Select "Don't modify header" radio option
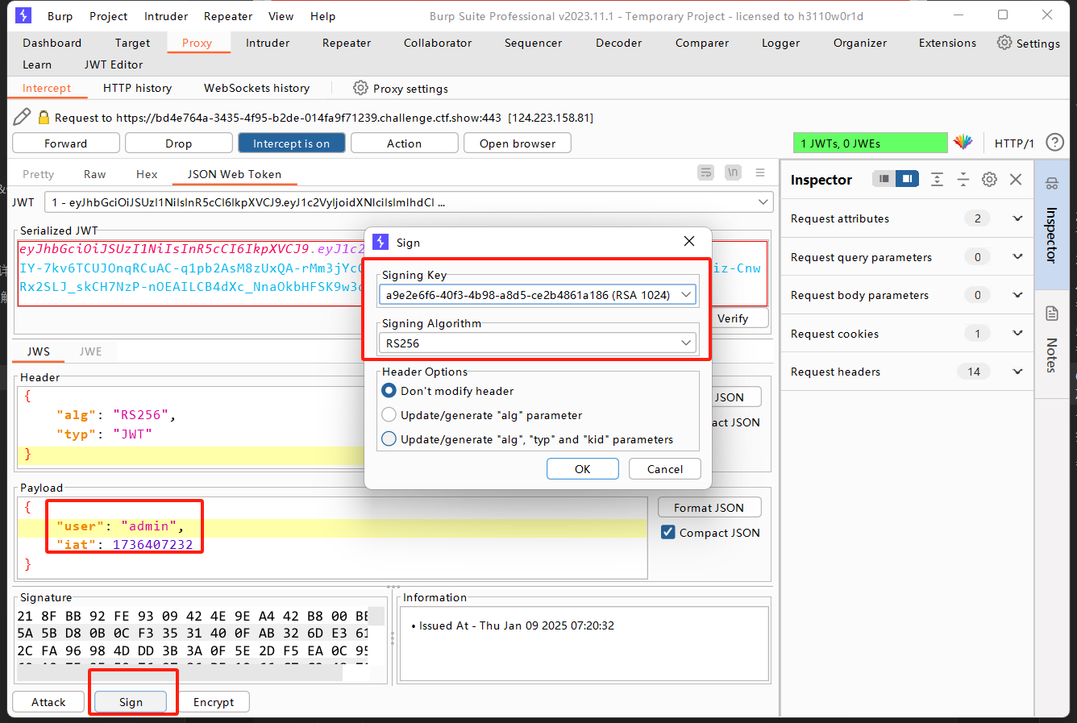Screen dimensions: 1077x723 (389, 391)
